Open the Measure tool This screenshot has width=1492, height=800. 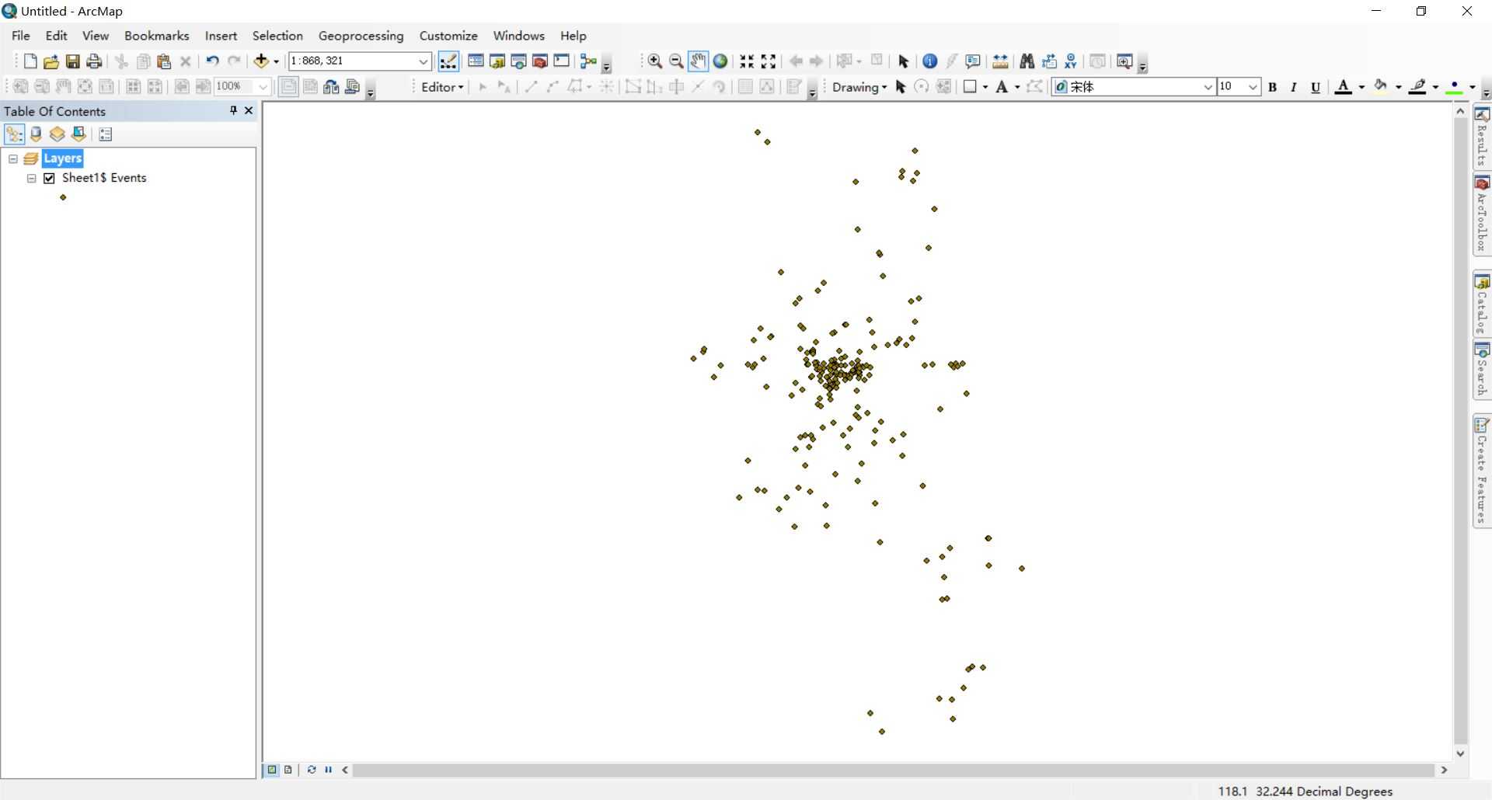tap(1000, 61)
